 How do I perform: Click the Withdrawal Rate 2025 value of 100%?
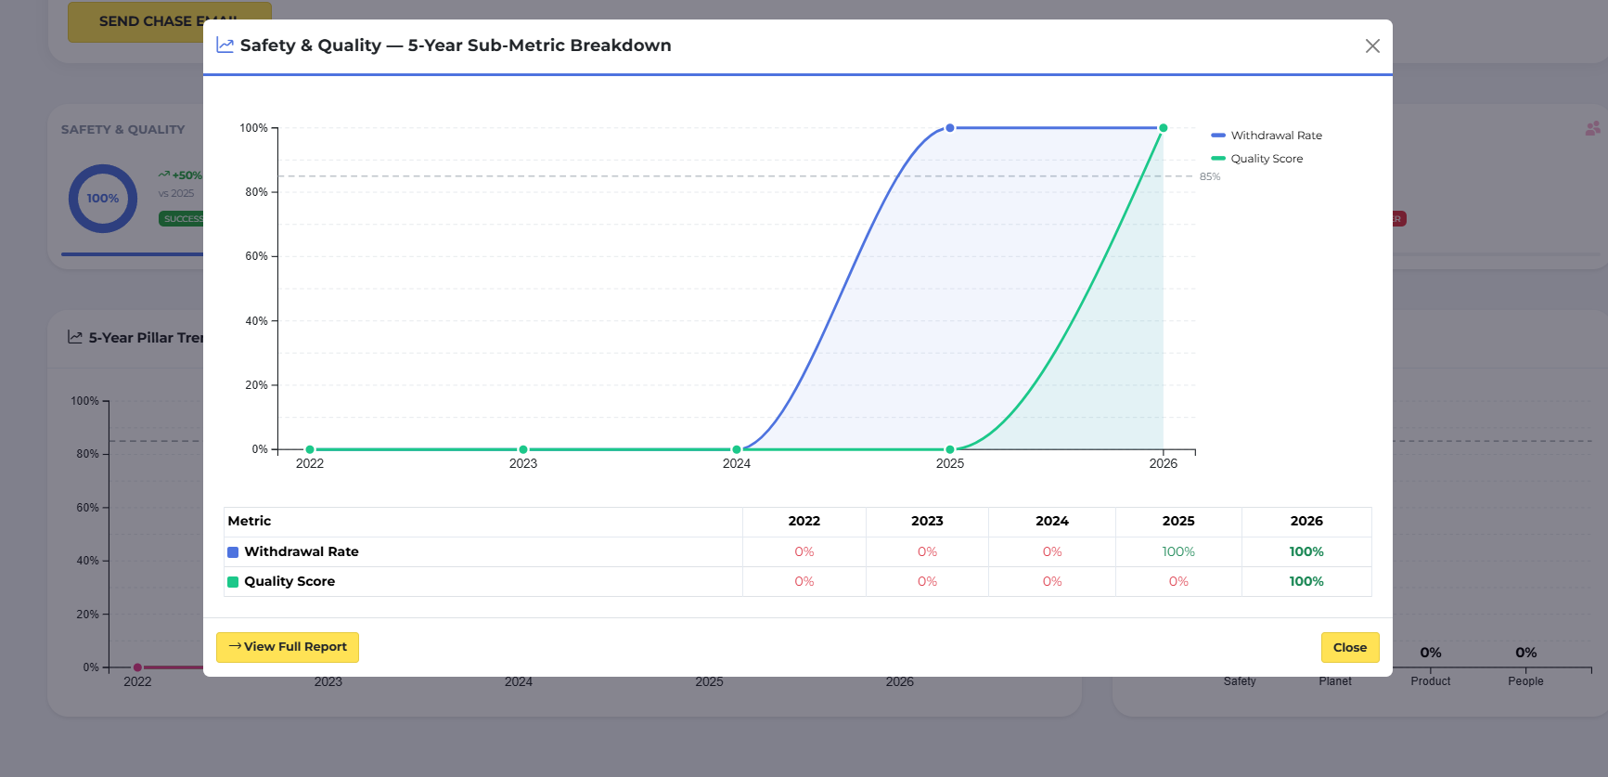[1177, 552]
